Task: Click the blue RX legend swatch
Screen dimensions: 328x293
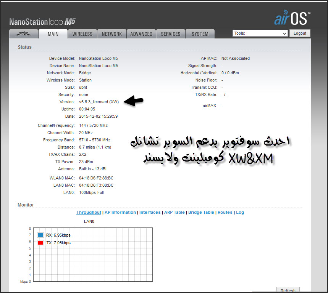Action: (x=40, y=235)
